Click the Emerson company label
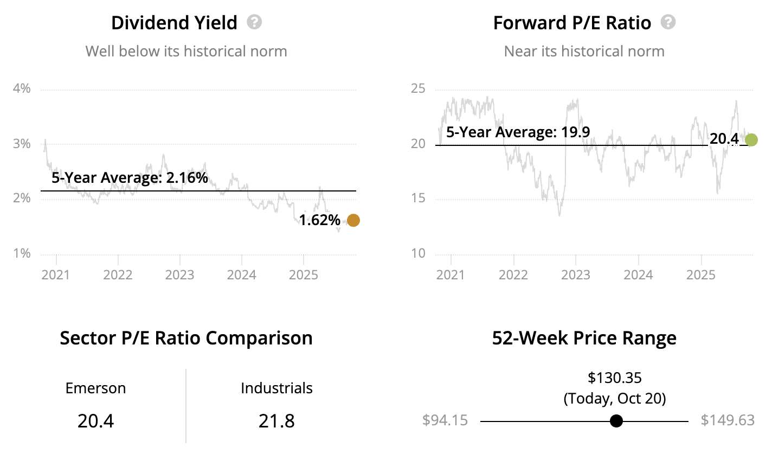The width and height of the screenshot is (772, 460). [95, 388]
